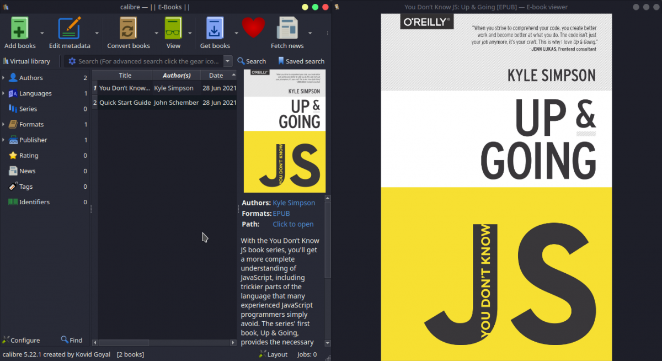The image size is (662, 361).
Task: Open the View book glasses icon
Action: point(173,28)
